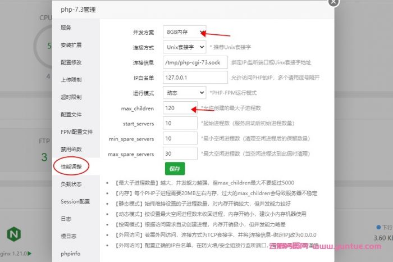The width and height of the screenshot is (393, 262).
Task: Open the 超时限制 section
Action: click(71, 97)
